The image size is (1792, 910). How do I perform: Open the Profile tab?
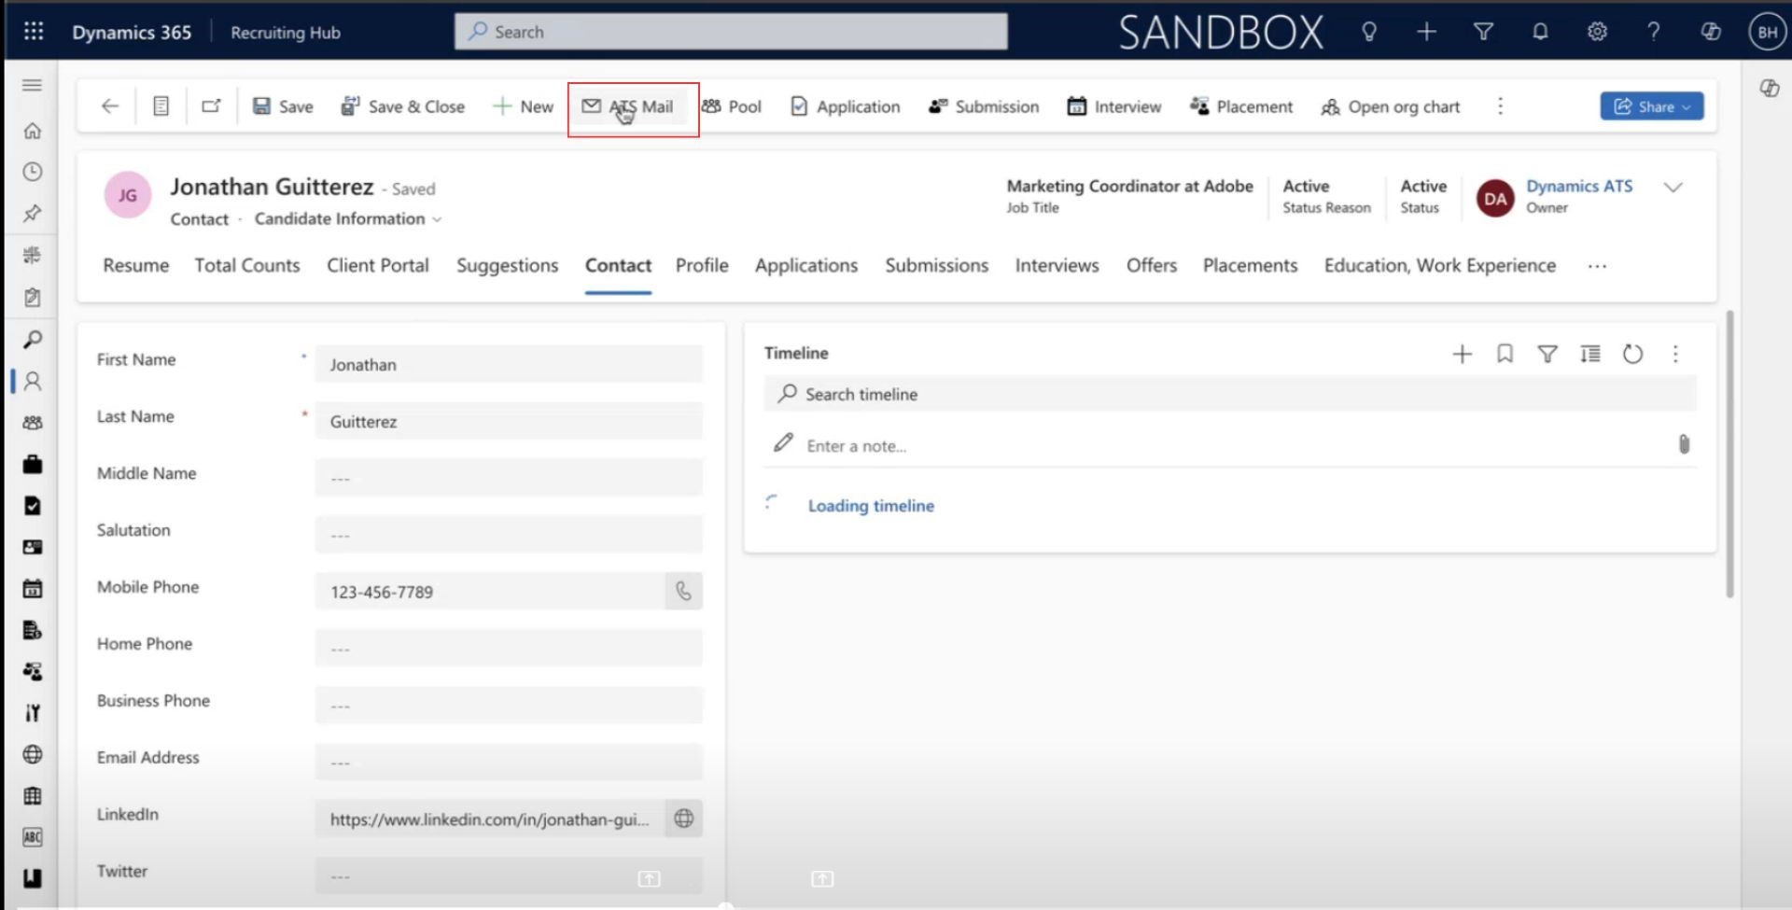point(702,266)
